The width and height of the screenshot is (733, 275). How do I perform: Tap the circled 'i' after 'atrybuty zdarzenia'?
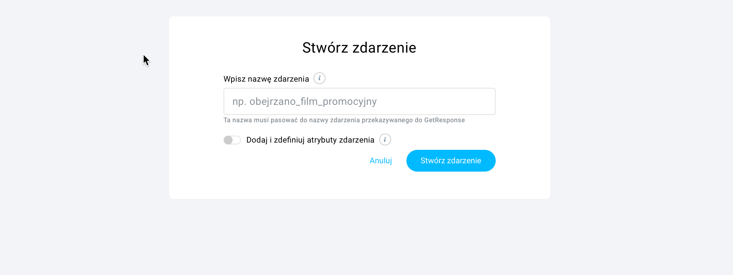coord(385,139)
